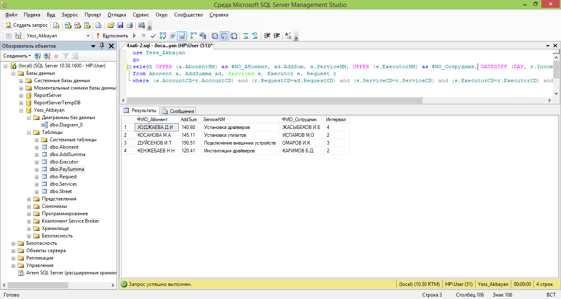Expand the dbo.Abonent table node

coord(37,147)
